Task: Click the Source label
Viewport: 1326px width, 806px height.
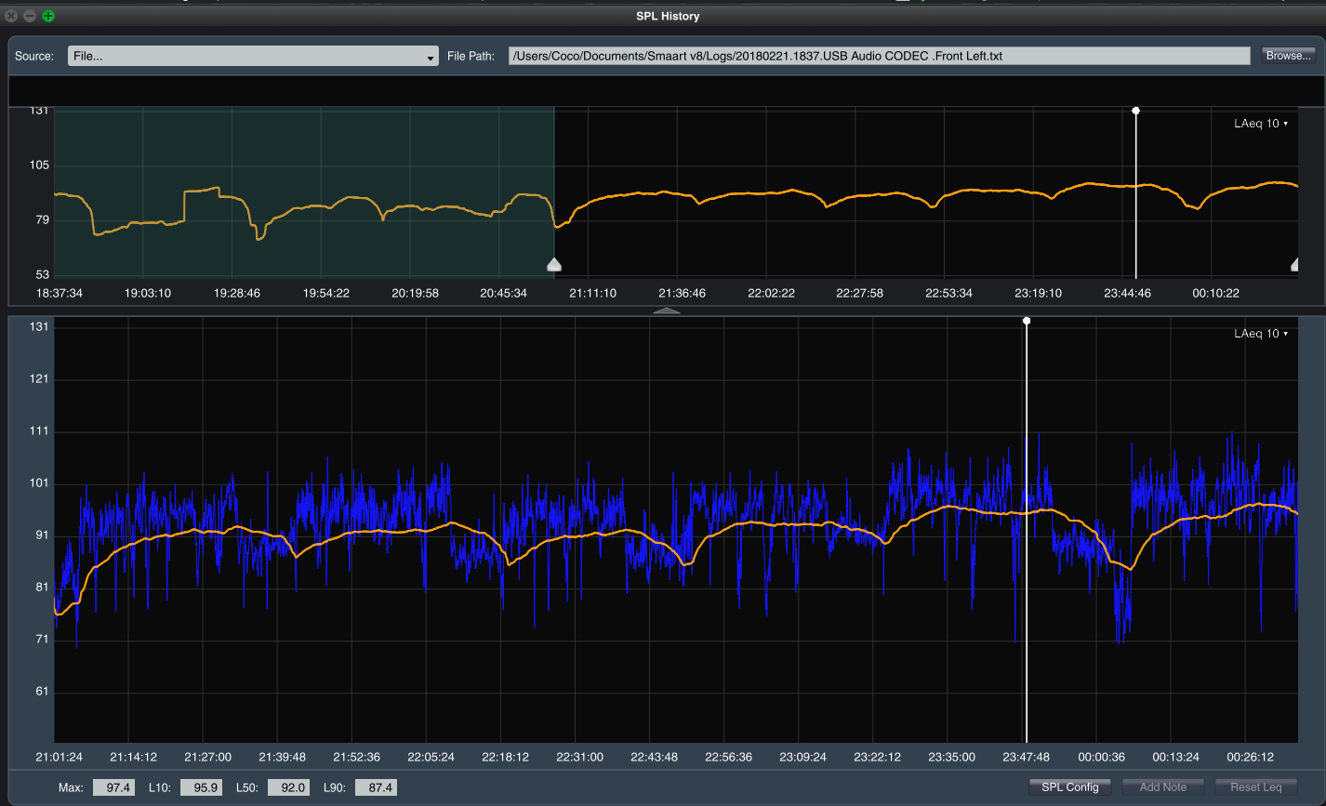Action: [34, 57]
